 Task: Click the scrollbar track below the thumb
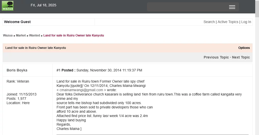click(x=257, y=76)
